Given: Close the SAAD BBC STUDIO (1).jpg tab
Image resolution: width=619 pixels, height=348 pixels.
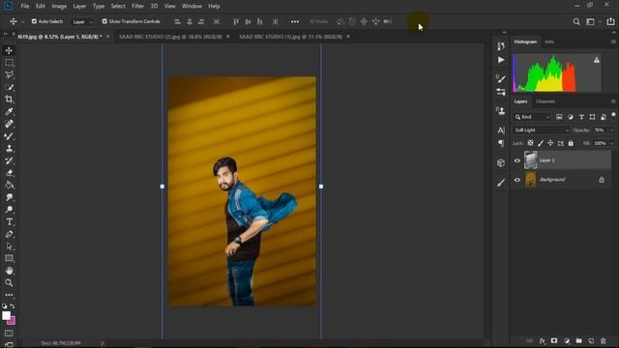Looking at the screenshot, I should [348, 37].
